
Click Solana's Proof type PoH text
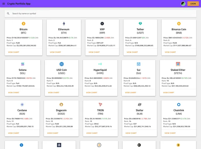tap(13, 83)
